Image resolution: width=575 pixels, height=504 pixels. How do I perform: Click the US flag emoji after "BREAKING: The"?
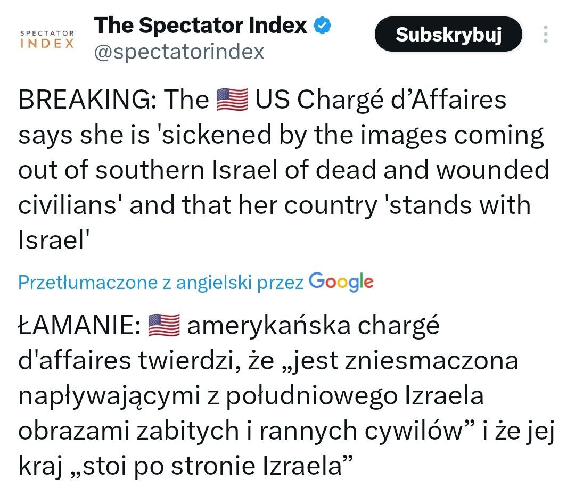coord(232,101)
